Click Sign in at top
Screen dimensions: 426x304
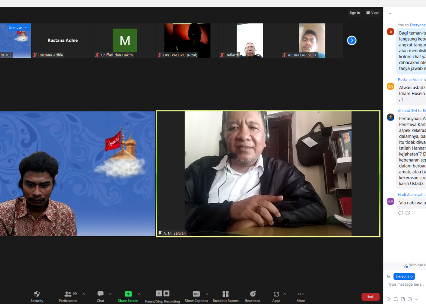tap(355, 13)
